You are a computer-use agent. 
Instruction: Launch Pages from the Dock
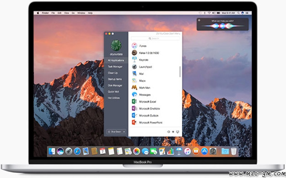click(x=162, y=151)
